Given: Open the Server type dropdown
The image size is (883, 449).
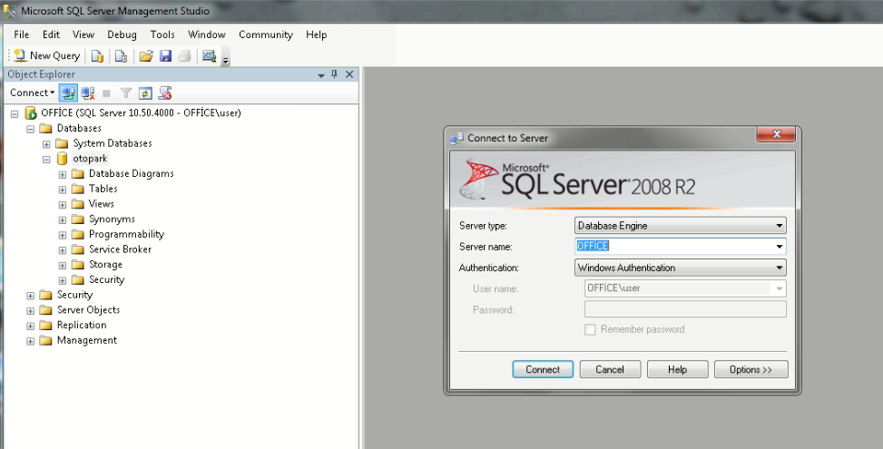Looking at the screenshot, I should [x=680, y=226].
